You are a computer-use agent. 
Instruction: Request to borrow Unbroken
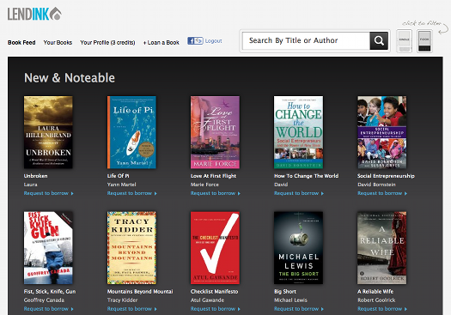pos(49,193)
